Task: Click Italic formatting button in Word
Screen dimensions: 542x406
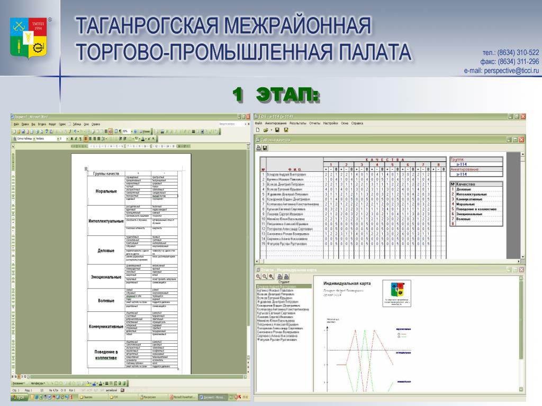Action: click(76, 139)
